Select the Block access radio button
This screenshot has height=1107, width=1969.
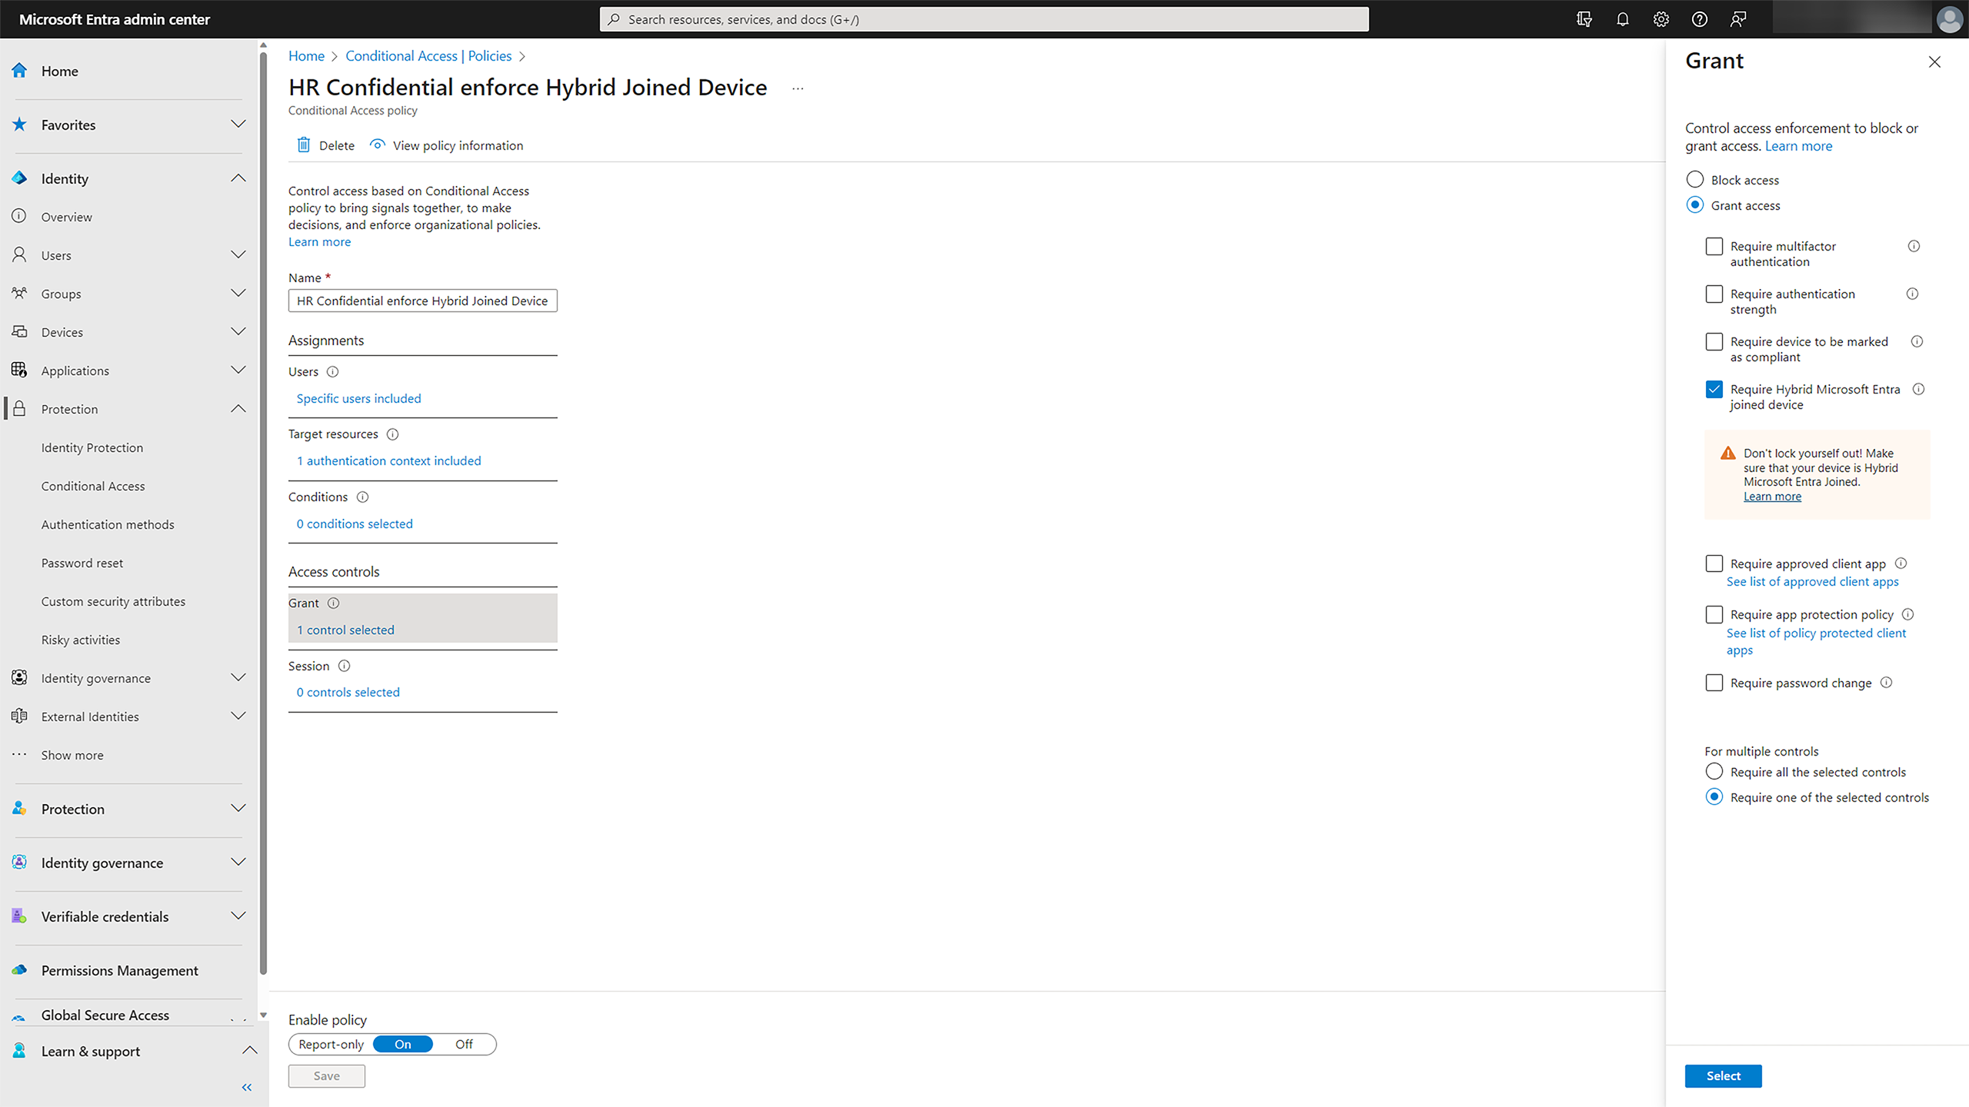(x=1694, y=179)
